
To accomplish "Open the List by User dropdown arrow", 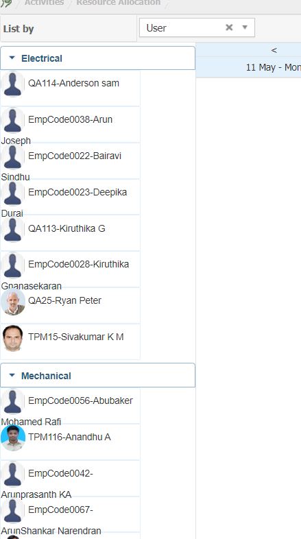I will (x=245, y=27).
